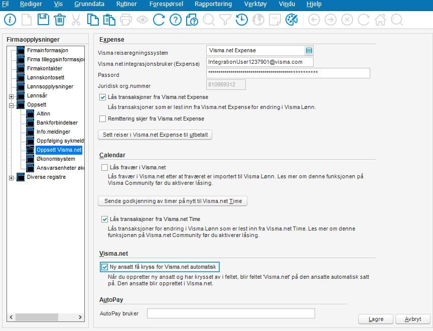The image size is (433, 331).
Task: Click the information icon in toolbar
Action: (x=10, y=20)
